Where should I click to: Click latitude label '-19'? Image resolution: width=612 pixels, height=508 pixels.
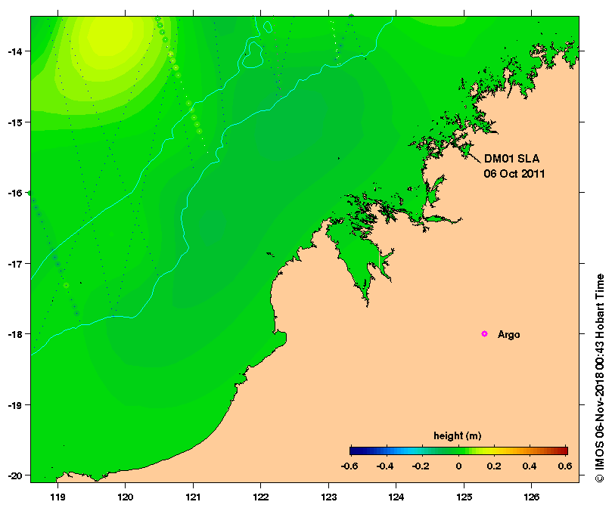coord(14,405)
